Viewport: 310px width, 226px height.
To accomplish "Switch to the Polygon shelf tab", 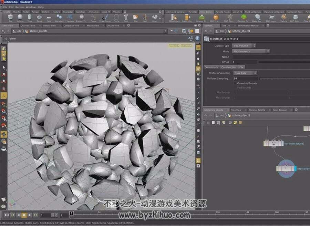I will (x=35, y=12).
